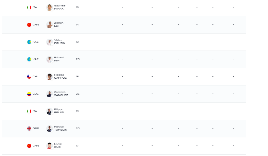268x156 pixels.
Task: Click the British flag beside Ranjuo Tomblin
Action: click(x=29, y=129)
